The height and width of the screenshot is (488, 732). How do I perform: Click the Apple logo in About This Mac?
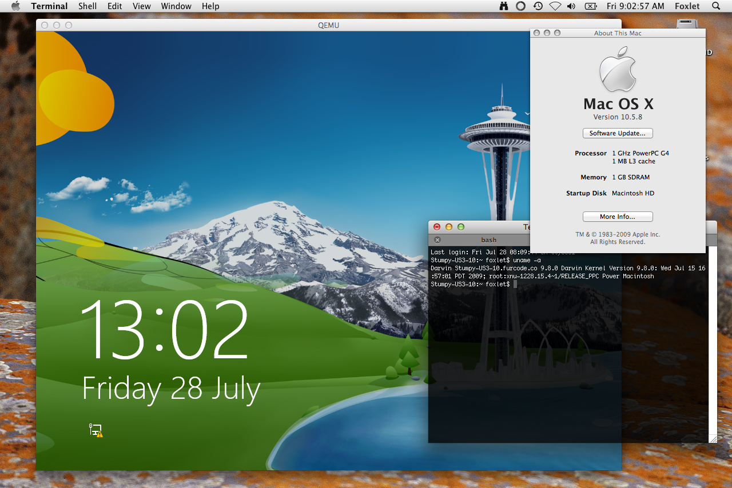(x=618, y=69)
